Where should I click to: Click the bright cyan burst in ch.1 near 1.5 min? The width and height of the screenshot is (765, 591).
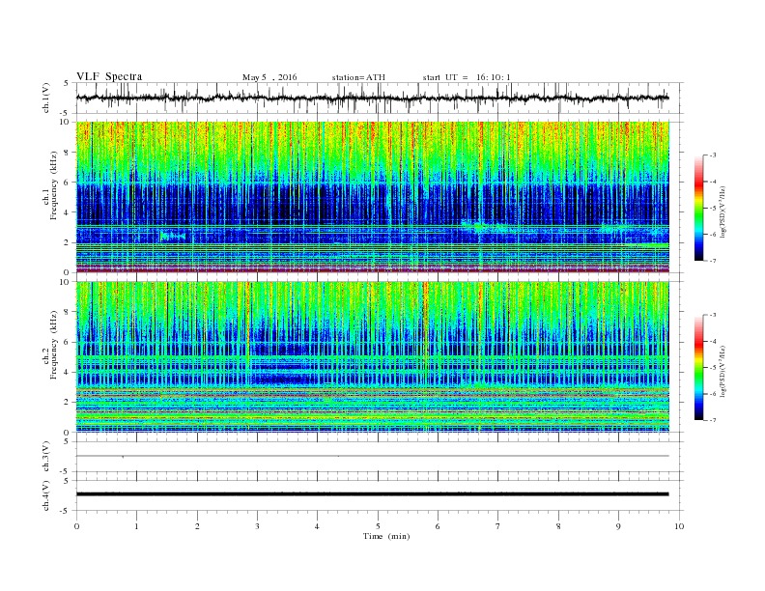172,237
